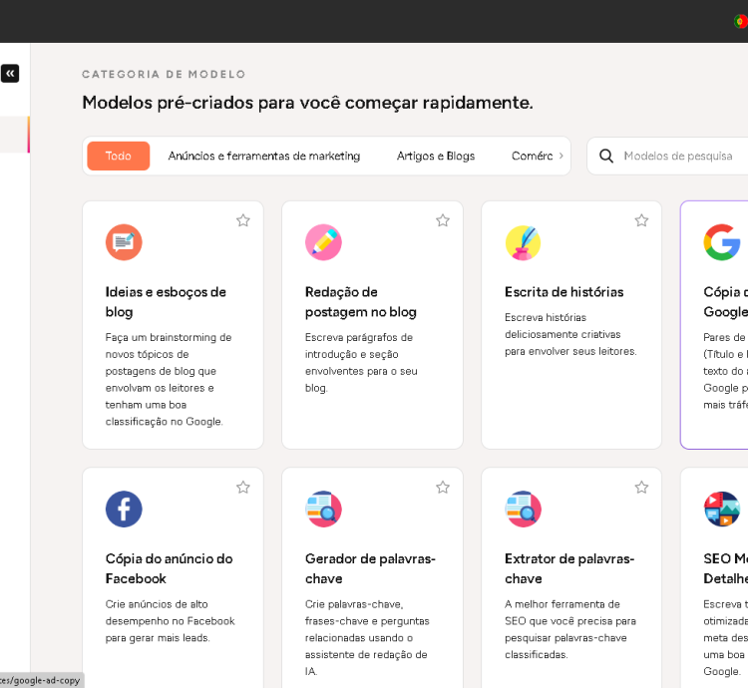Switch to Artigos e Blogs tab
Viewport: 748px width, 688px height.
click(x=436, y=156)
